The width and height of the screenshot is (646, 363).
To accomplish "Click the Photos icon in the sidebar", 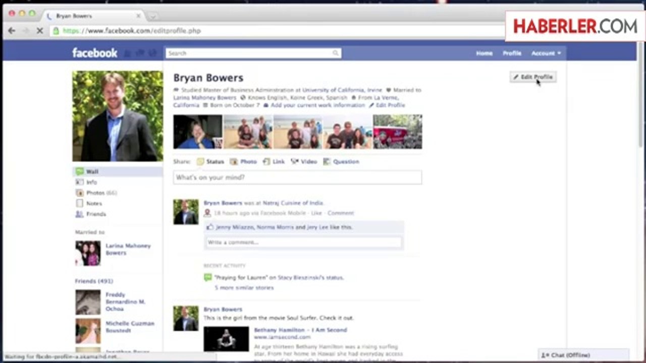I will (79, 193).
